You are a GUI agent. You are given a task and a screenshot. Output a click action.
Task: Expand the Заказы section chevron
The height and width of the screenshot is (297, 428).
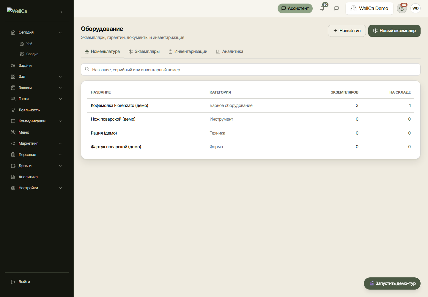(x=60, y=88)
